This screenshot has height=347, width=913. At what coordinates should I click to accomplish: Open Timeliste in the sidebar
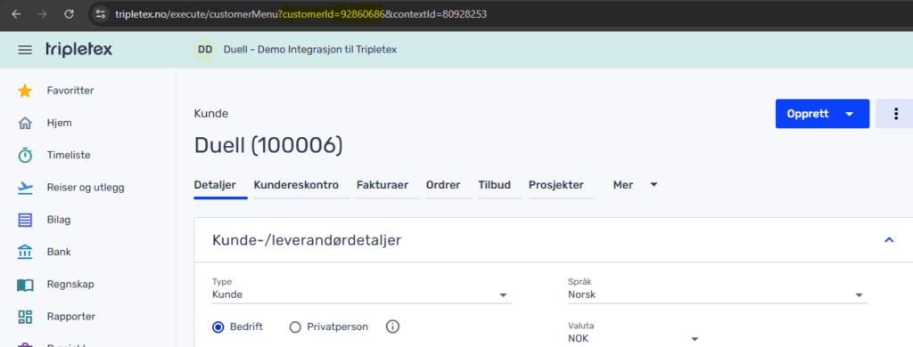click(x=69, y=155)
